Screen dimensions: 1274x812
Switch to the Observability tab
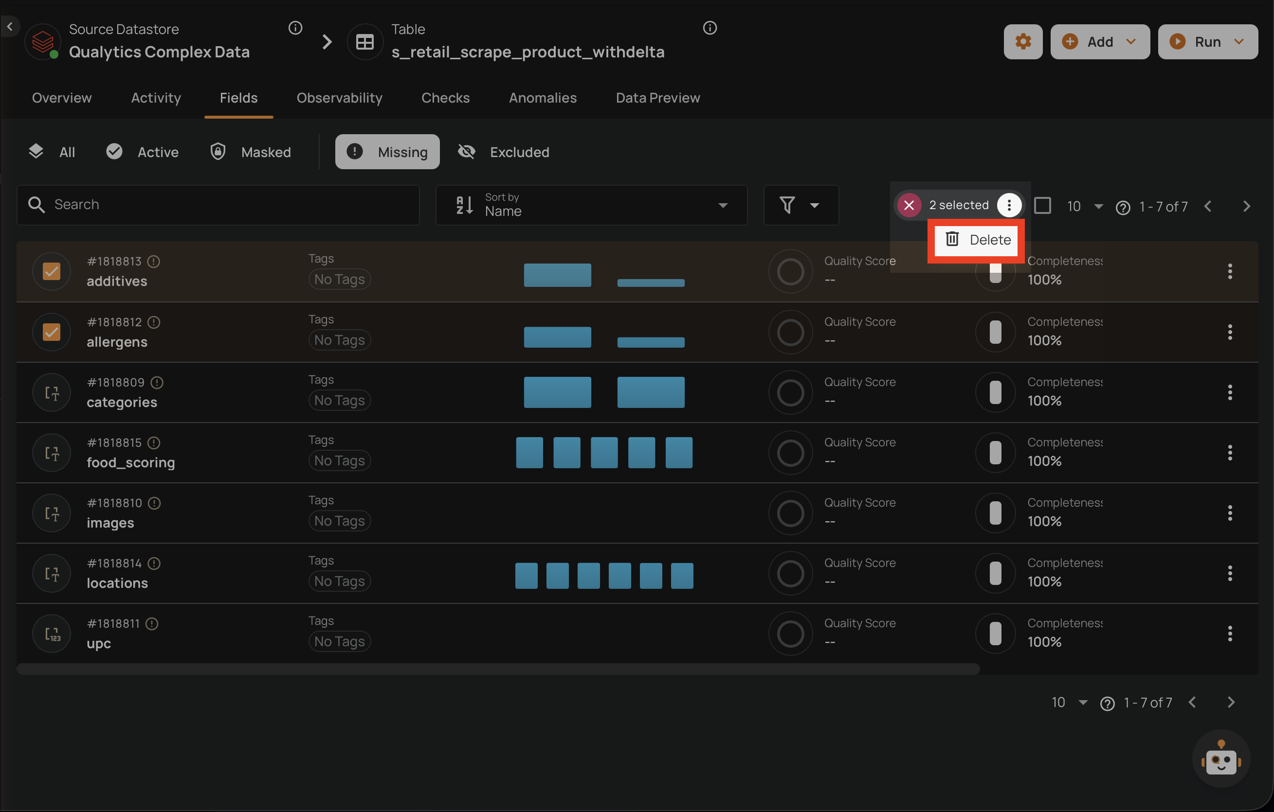pyautogui.click(x=339, y=98)
